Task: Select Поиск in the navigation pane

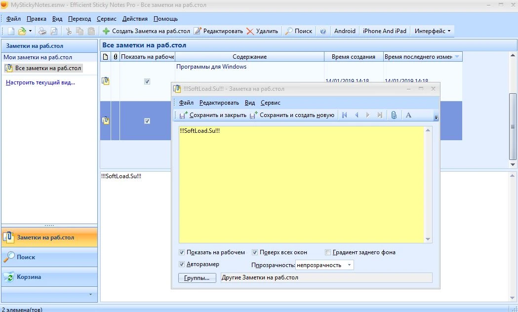Action: click(49, 257)
